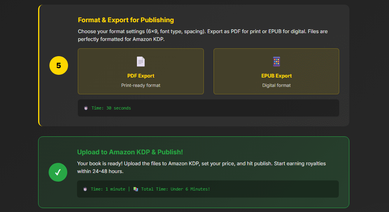Select the EPUB Export card label
This screenshot has width=389, height=212.
[x=276, y=76]
